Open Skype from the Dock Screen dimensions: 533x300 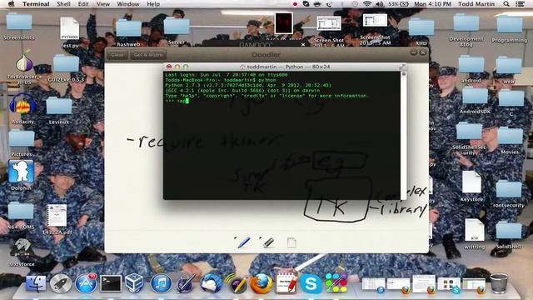311,283
